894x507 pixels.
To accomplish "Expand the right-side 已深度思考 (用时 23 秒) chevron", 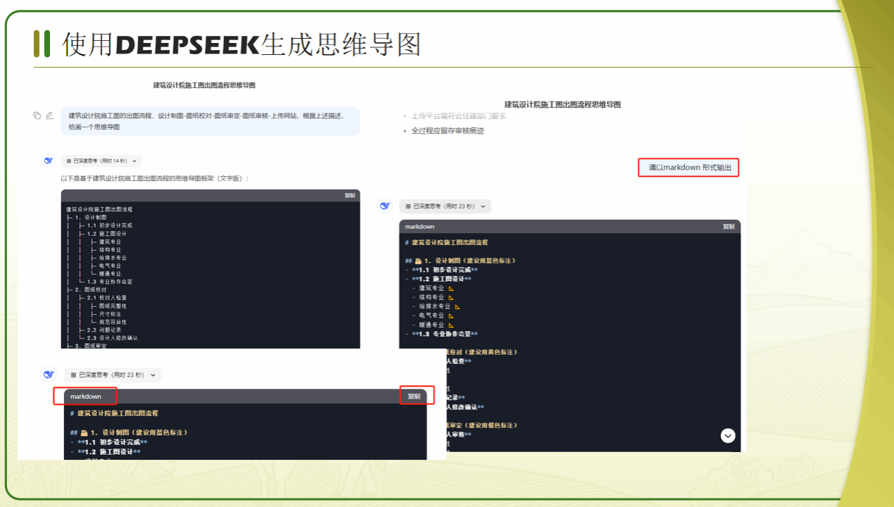I will click(484, 206).
